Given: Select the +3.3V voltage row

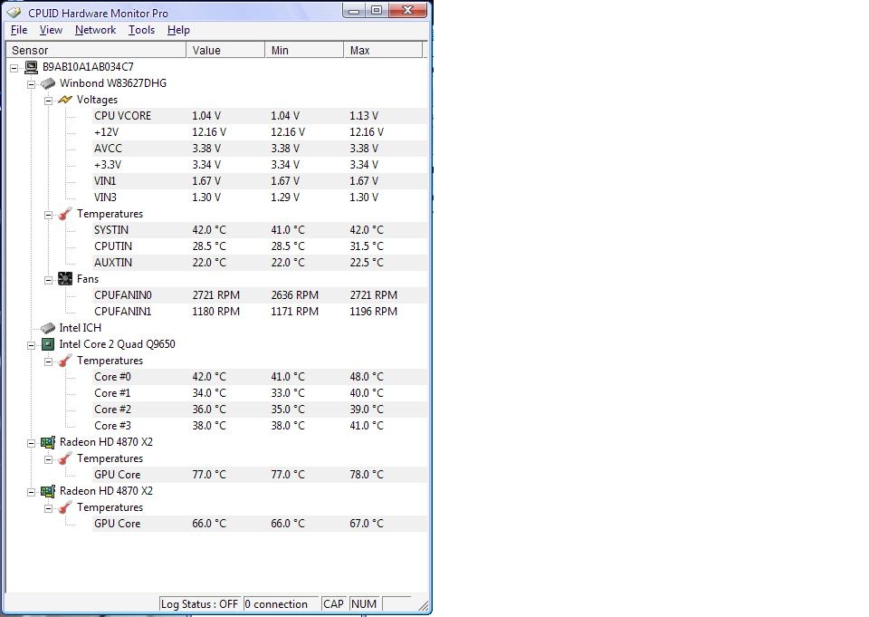Looking at the screenshot, I should pos(260,165).
